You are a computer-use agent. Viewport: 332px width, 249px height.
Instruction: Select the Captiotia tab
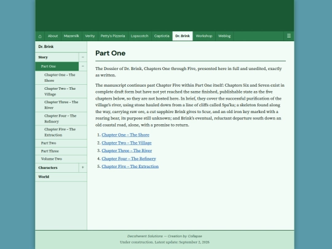(x=162, y=36)
